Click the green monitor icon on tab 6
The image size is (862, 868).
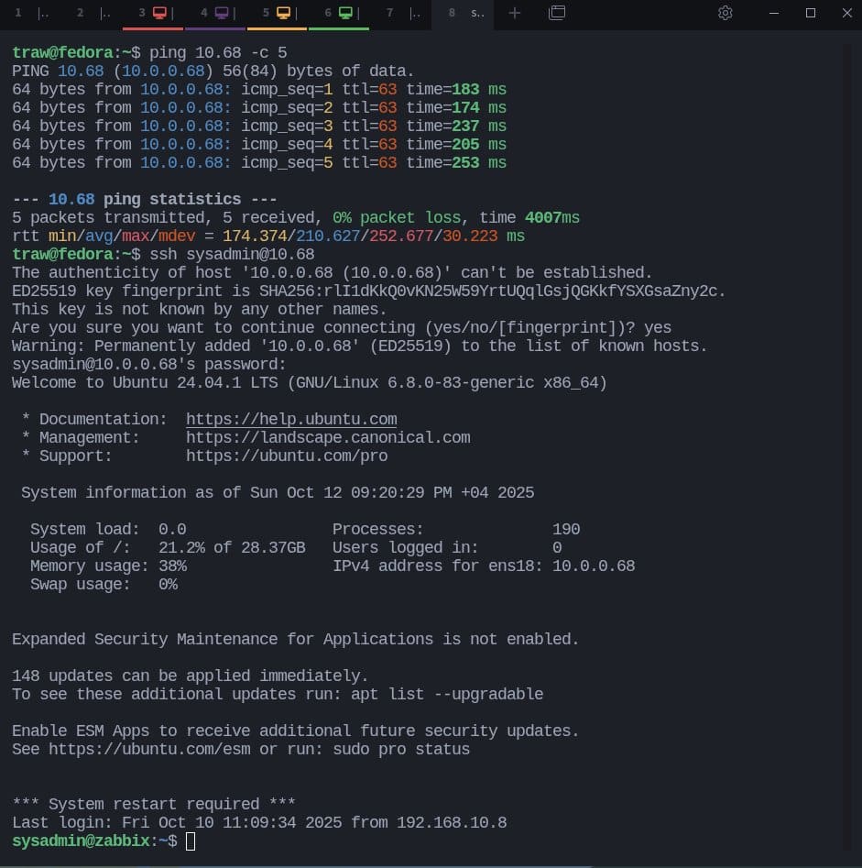click(x=344, y=13)
